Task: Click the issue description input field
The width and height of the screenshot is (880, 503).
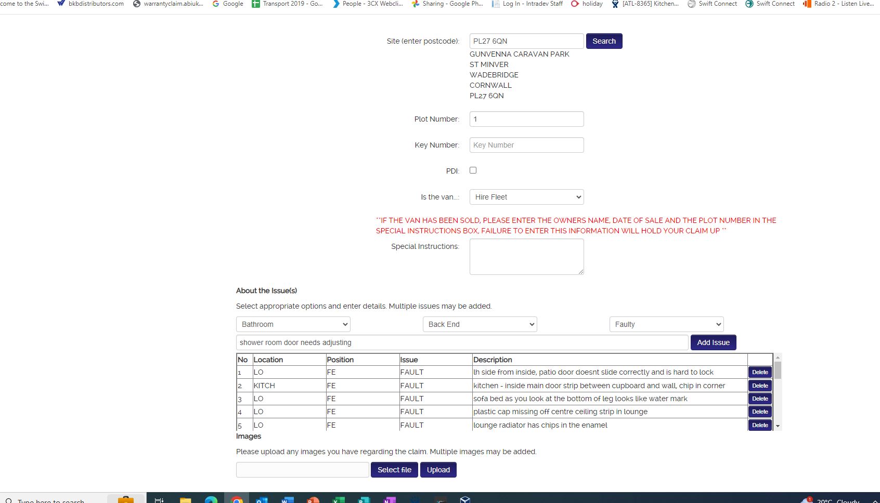Action: 462,342
